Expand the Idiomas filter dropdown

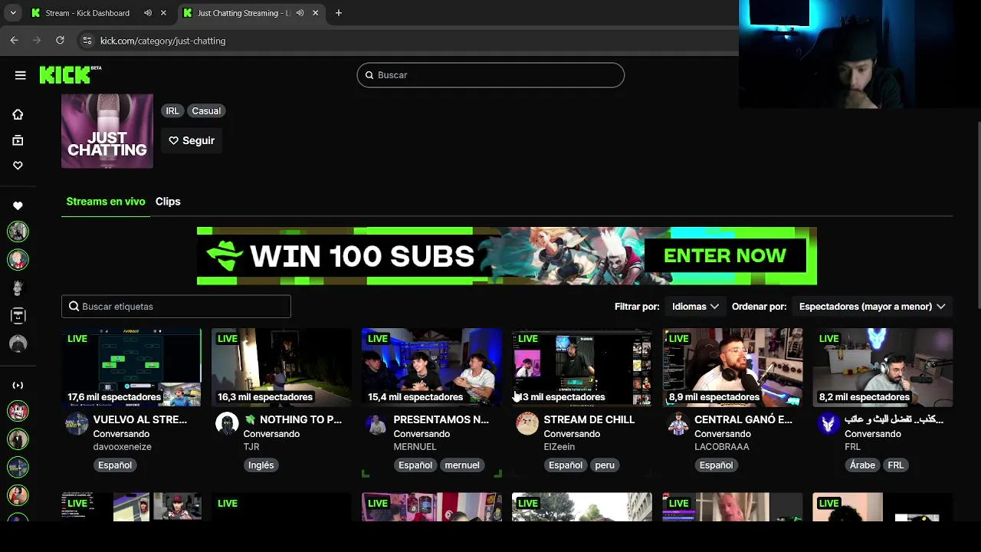pos(695,307)
